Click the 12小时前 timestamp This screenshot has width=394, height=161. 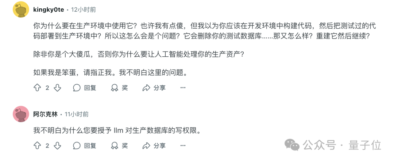pos(84,9)
